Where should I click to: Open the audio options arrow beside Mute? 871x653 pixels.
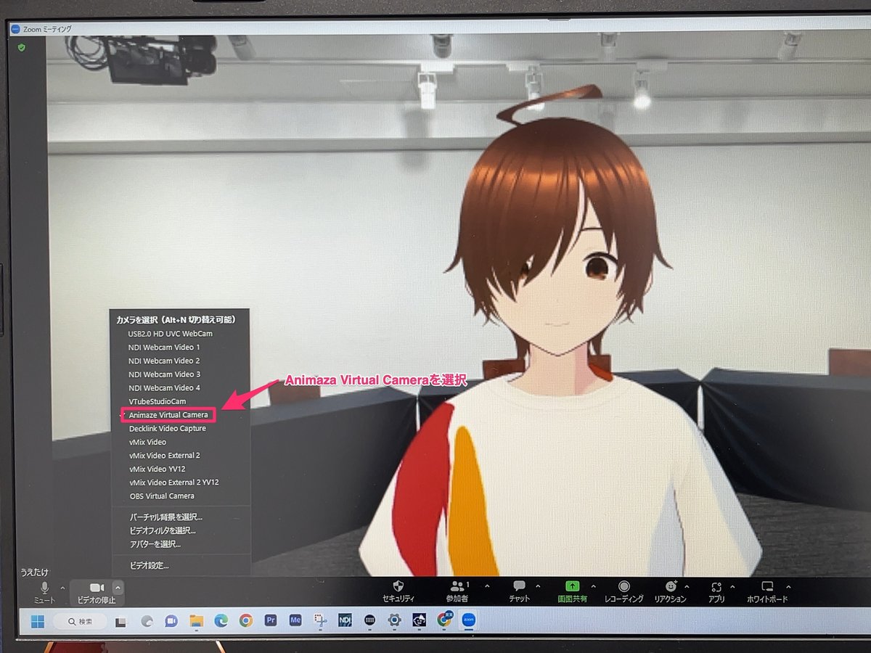pyautogui.click(x=62, y=588)
